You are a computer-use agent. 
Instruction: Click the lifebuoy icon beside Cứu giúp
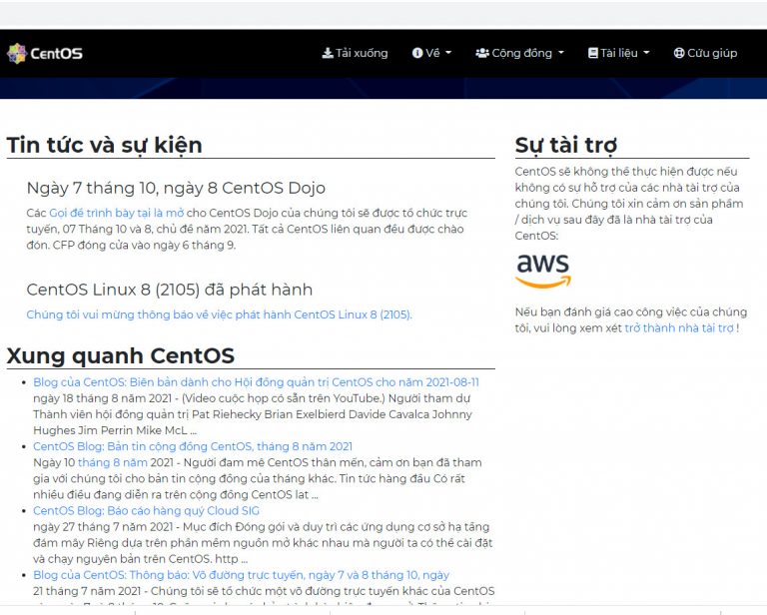click(x=679, y=53)
